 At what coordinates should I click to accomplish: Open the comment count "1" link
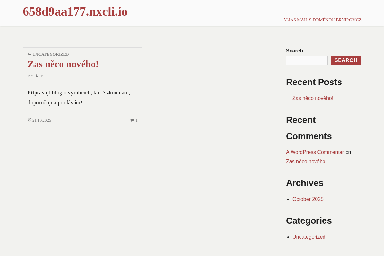[136, 120]
